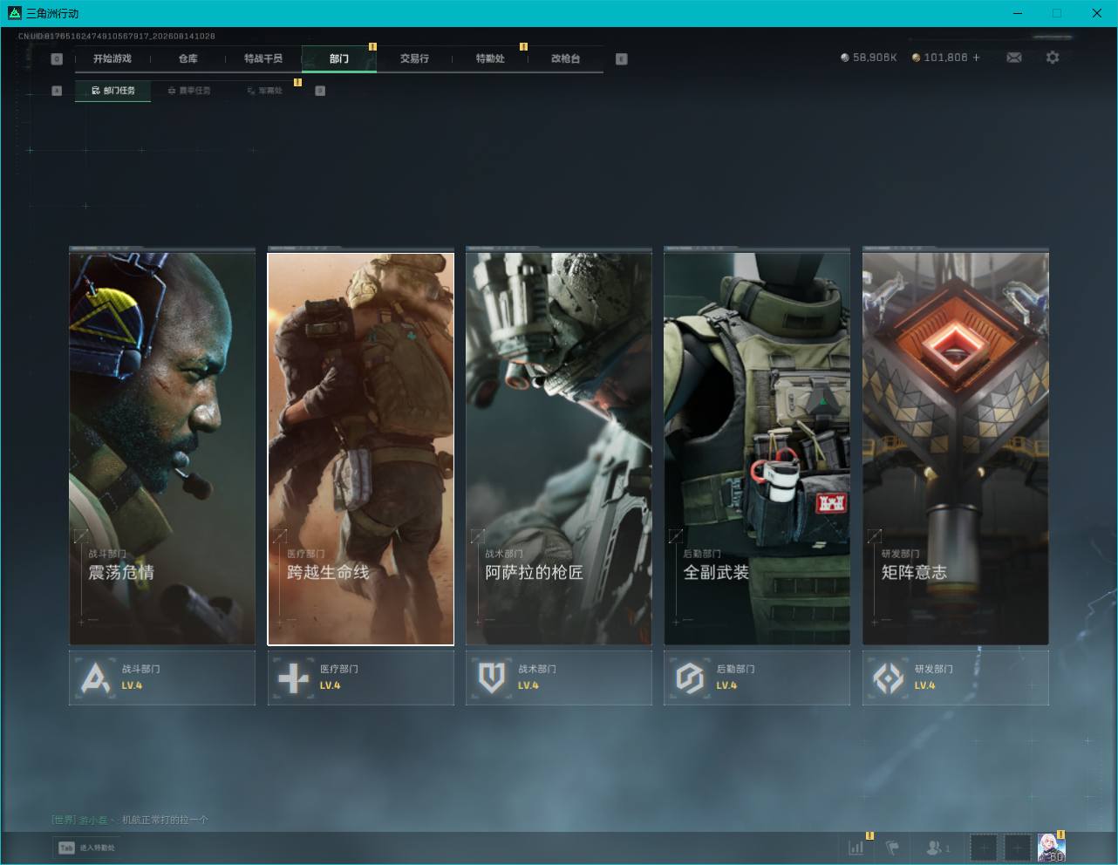Click the 战术部门 LV.4 panel
This screenshot has height=865, width=1118.
[x=559, y=678]
